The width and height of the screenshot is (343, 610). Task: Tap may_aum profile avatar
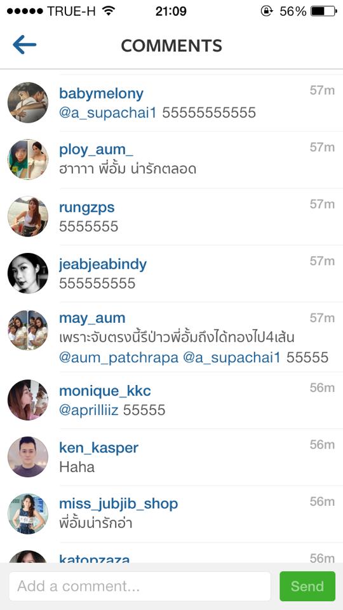[27, 330]
